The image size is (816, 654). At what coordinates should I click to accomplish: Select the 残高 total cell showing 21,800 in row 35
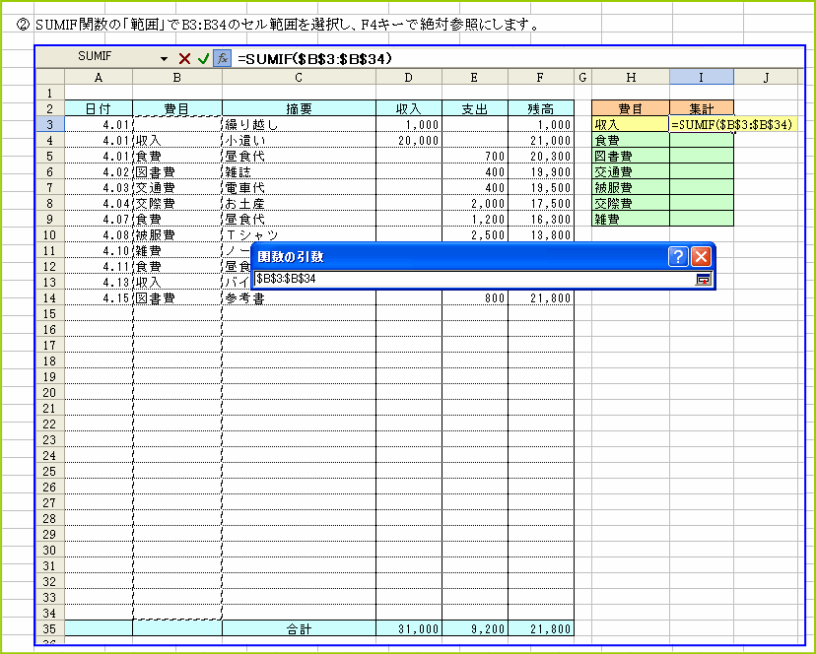[541, 628]
